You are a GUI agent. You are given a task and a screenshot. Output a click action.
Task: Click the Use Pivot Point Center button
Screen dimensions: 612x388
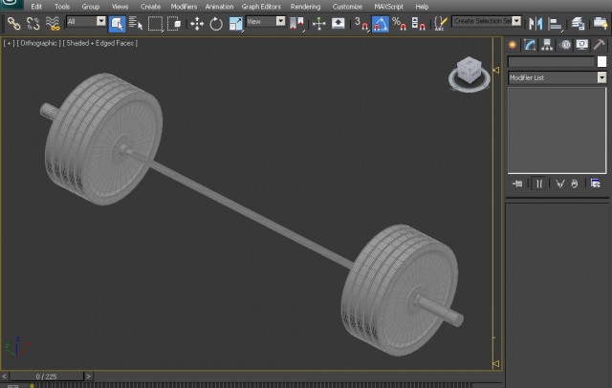click(x=296, y=23)
